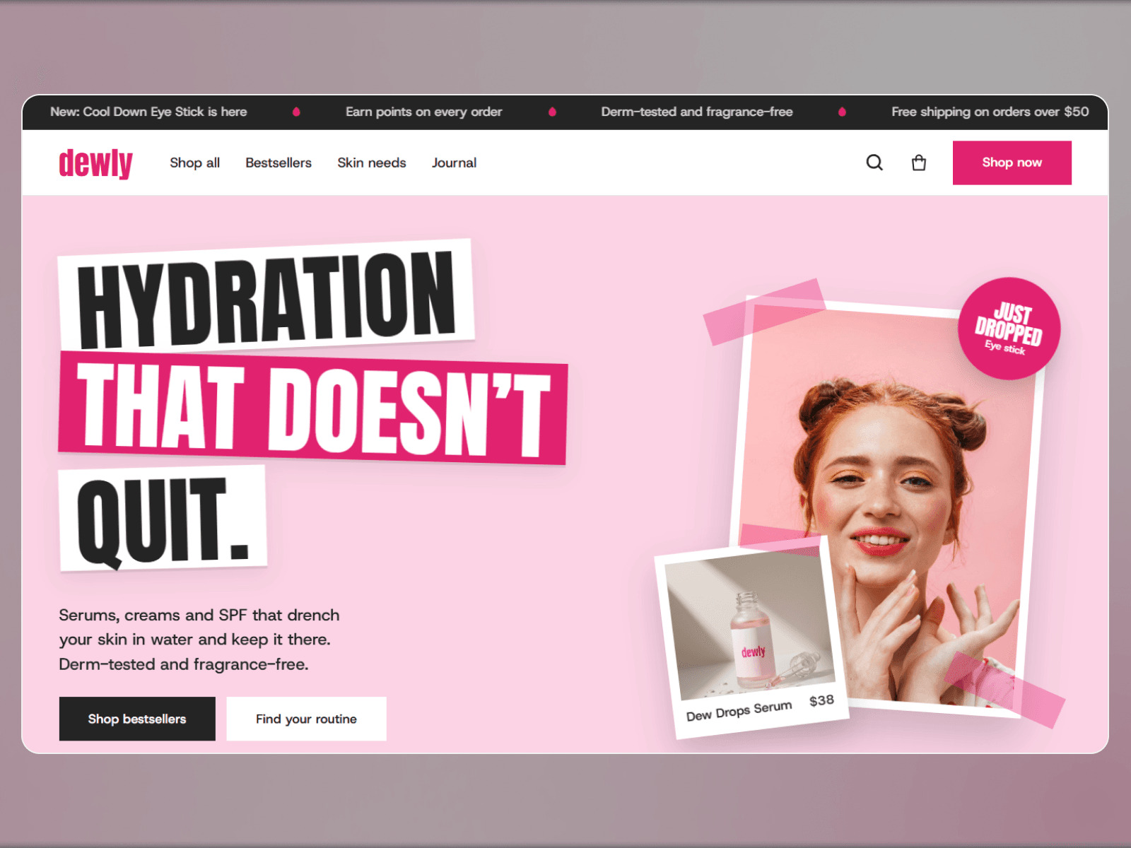Open the Journal page link

(454, 163)
